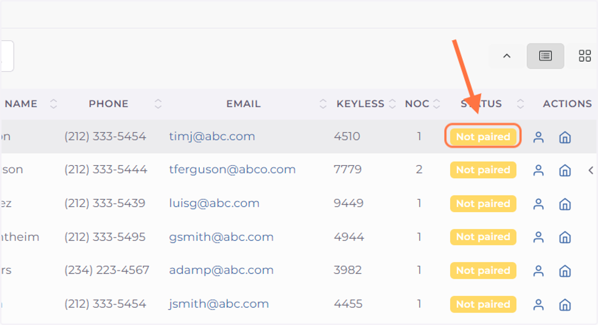Switch to grid view layout

585,56
